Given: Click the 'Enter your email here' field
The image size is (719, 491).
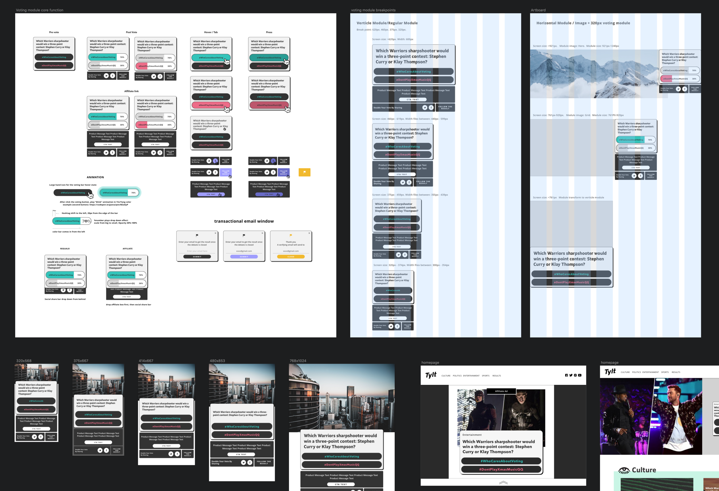Looking at the screenshot, I should pos(197,251).
